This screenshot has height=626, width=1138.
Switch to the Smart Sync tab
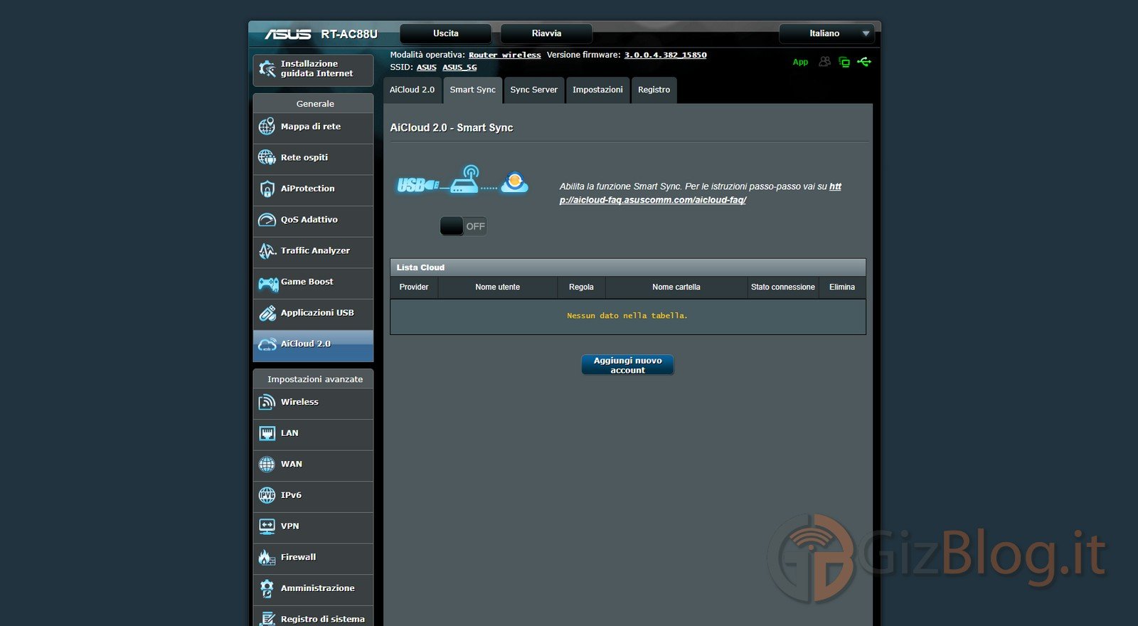(472, 90)
